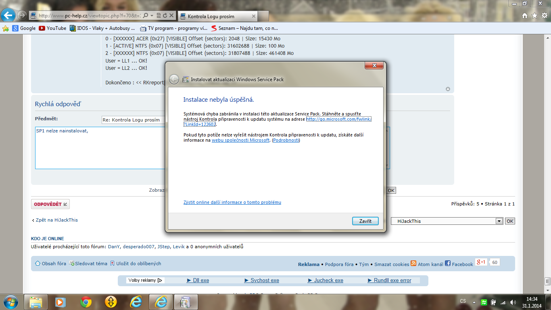
Task: Open a new tab next to the current tab
Action: pyautogui.click(x=263, y=17)
